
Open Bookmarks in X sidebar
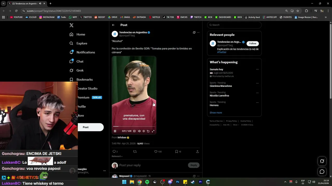point(81,79)
